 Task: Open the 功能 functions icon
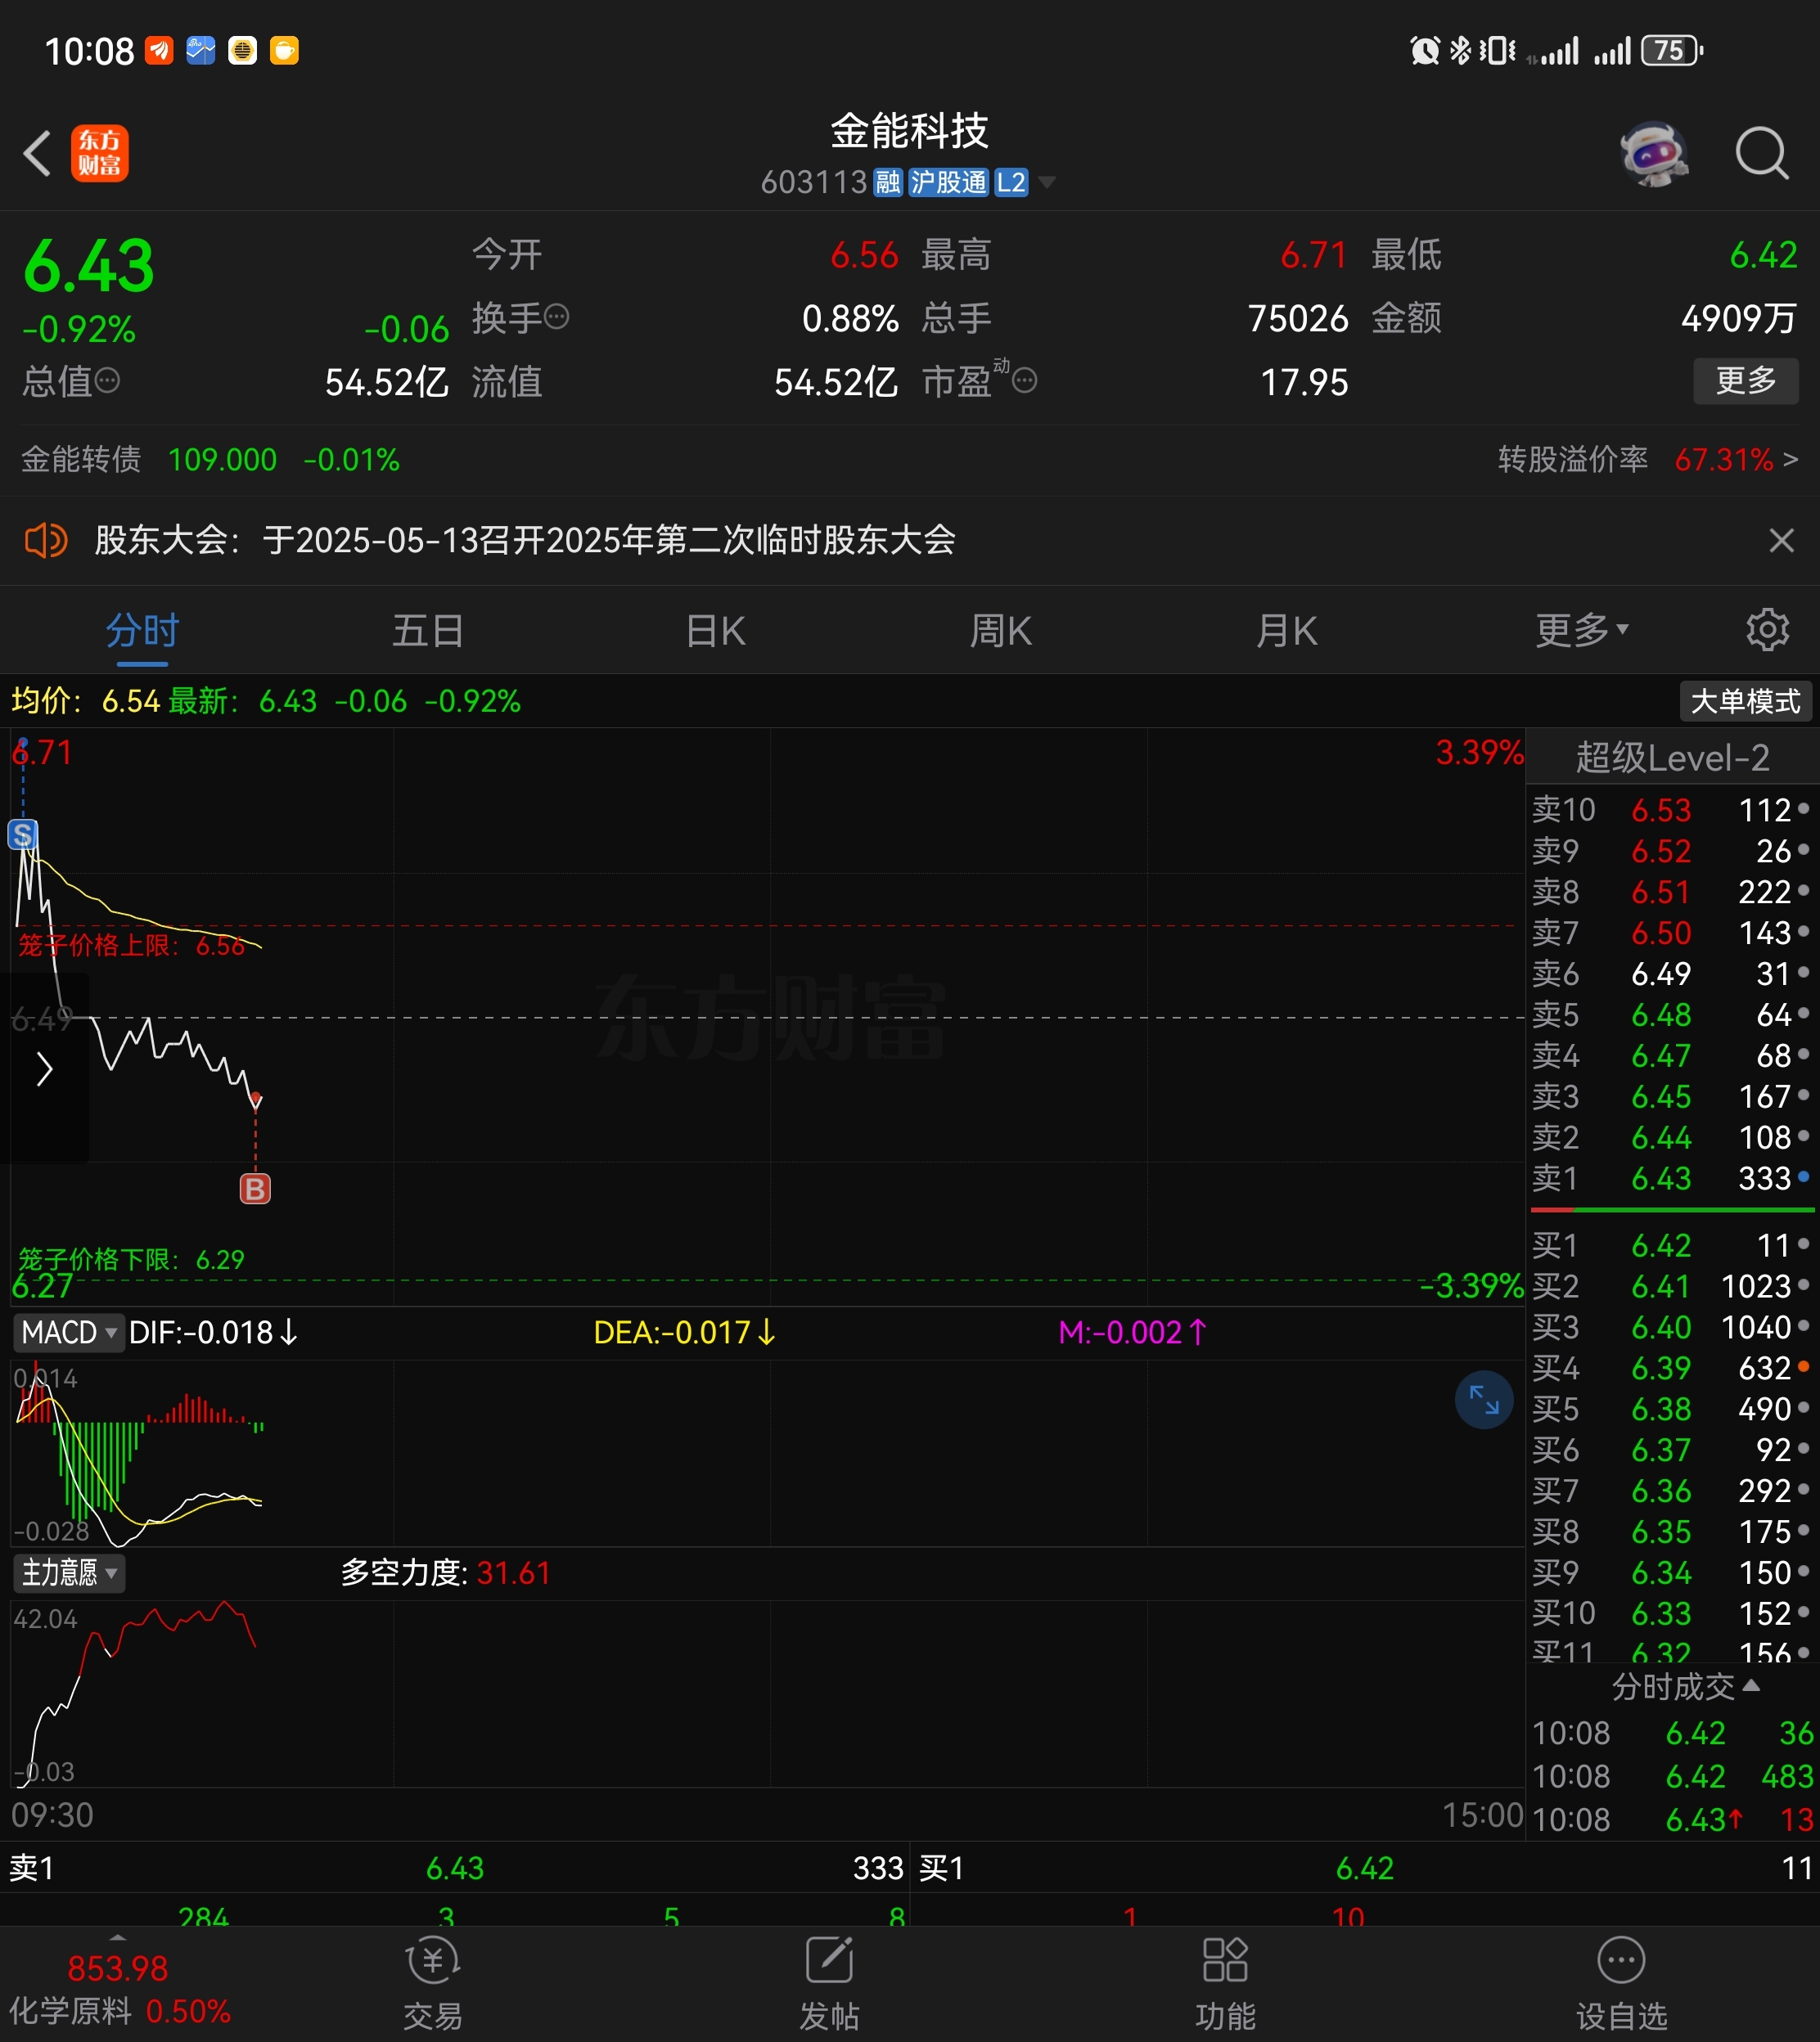[1225, 1985]
